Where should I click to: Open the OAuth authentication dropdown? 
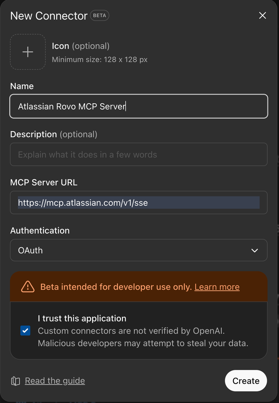click(x=138, y=251)
